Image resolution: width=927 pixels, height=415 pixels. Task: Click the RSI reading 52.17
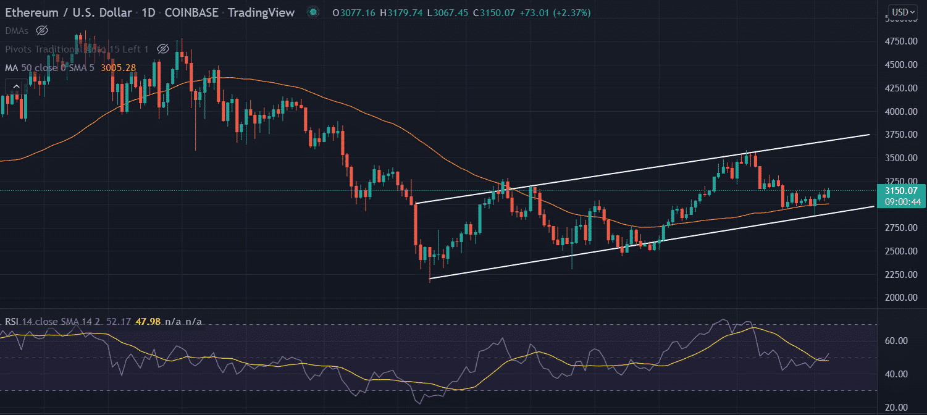pos(119,322)
